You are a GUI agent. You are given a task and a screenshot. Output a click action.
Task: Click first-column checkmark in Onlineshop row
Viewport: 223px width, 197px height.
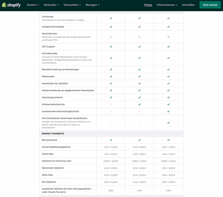click(x=111, y=18)
